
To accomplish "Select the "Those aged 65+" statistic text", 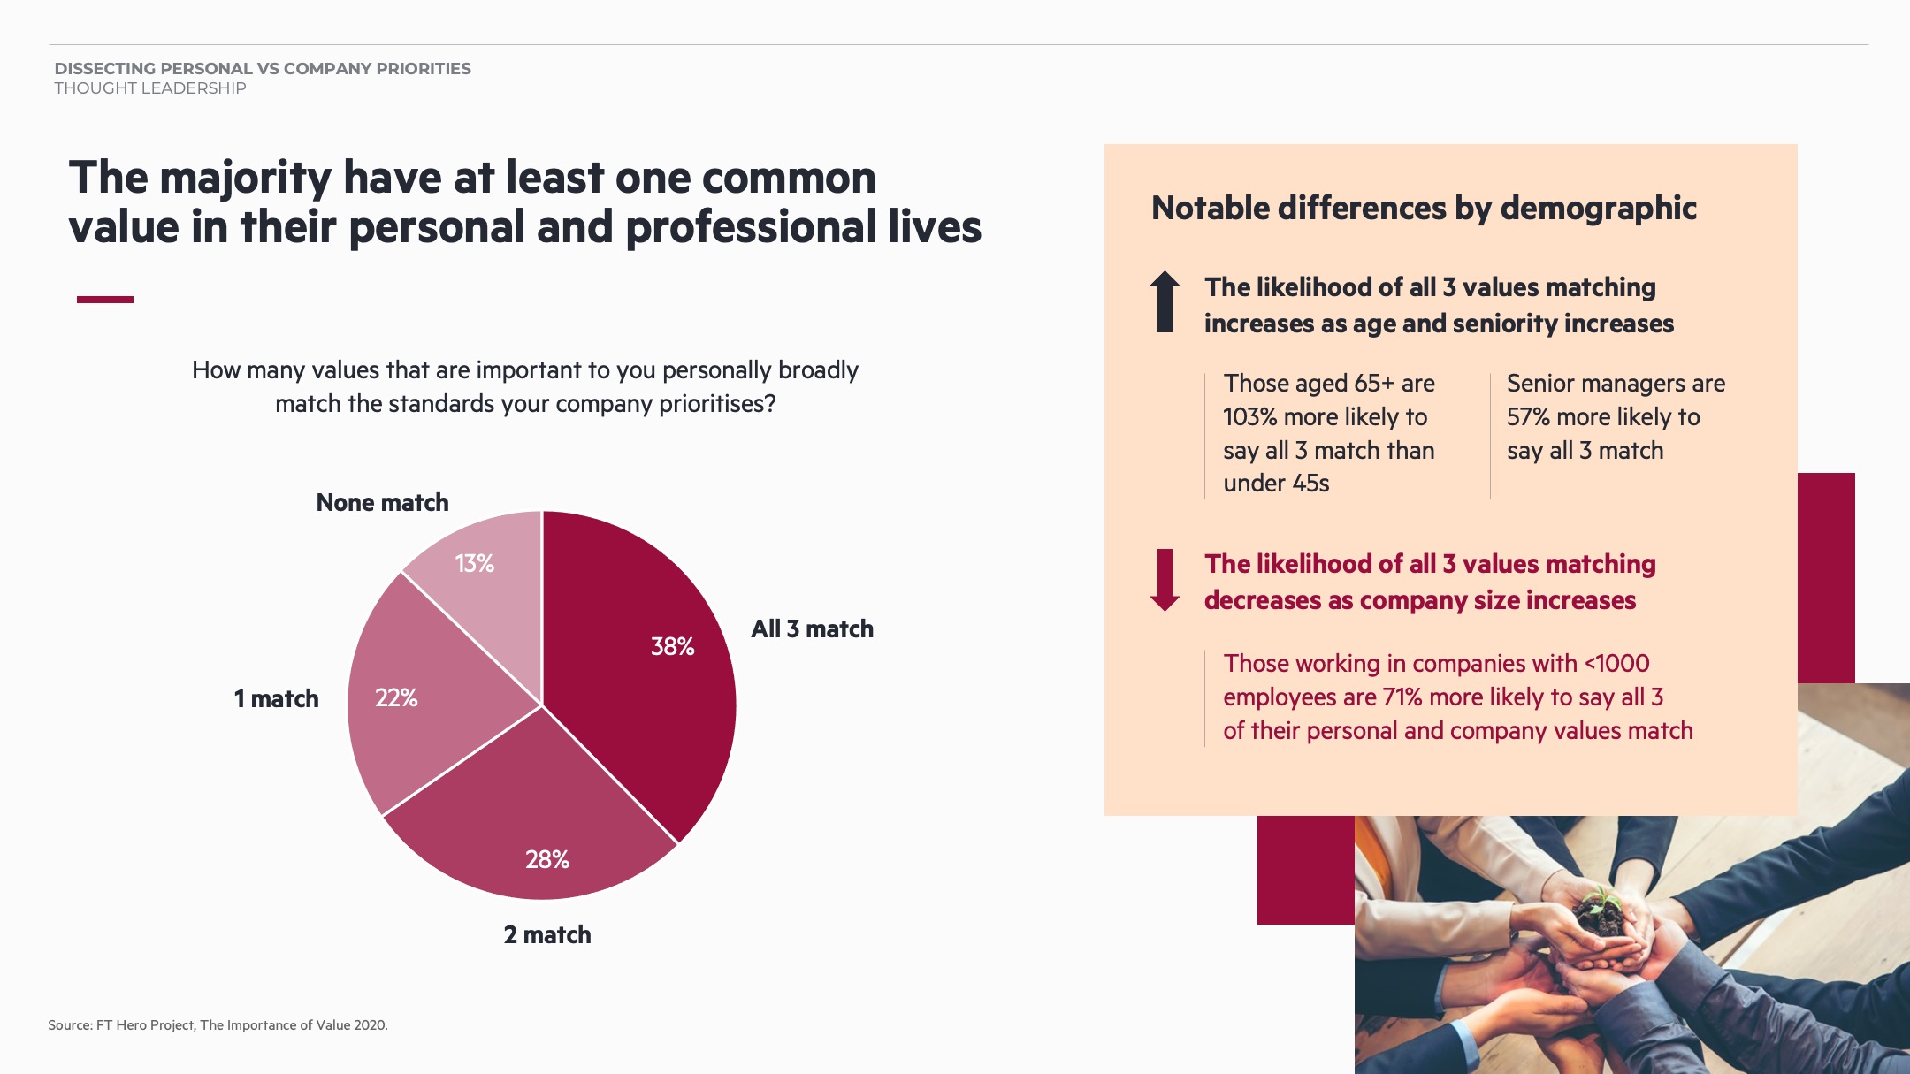I will 1329,433.
